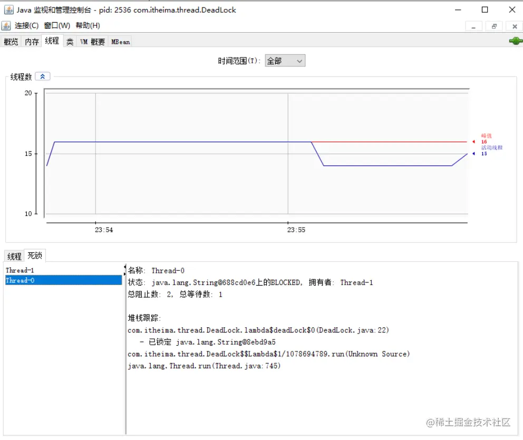Minimize the main JConsole window
This screenshot has width=523, height=440.
click(458, 9)
